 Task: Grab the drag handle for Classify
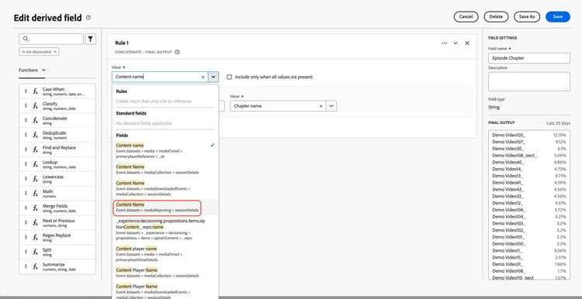26,105
